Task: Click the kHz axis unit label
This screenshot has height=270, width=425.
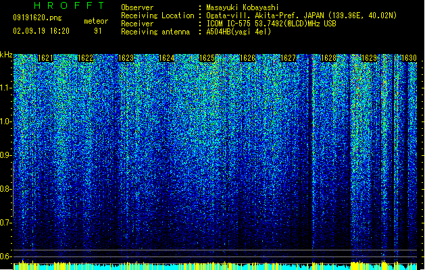Action: [x=6, y=55]
